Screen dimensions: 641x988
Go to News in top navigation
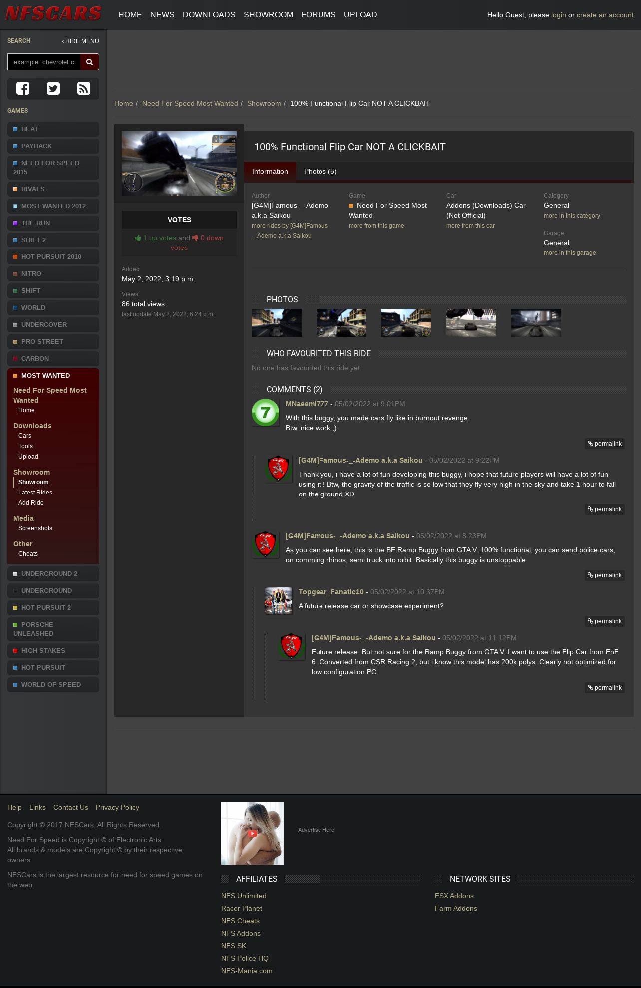pyautogui.click(x=162, y=15)
